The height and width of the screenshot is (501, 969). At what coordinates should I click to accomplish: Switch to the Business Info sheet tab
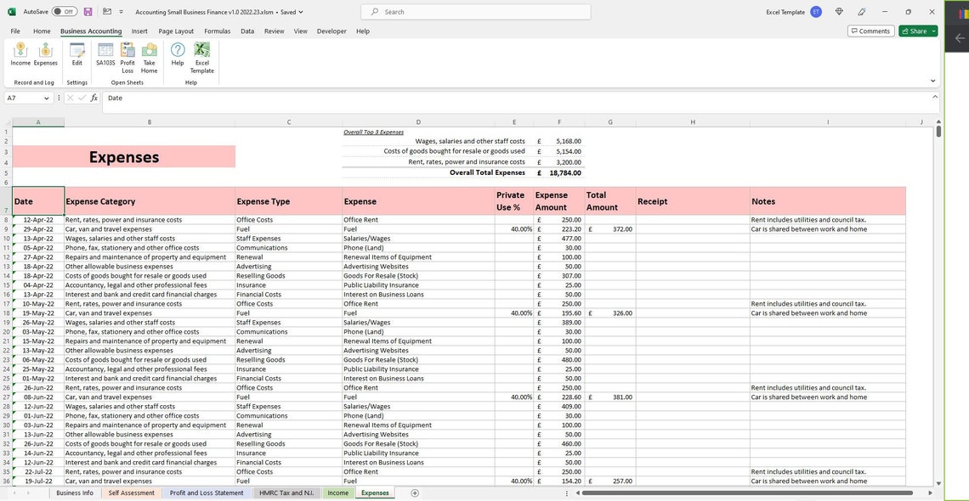pos(76,493)
